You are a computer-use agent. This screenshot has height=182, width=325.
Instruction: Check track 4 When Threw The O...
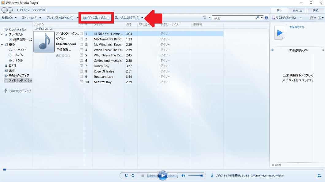82,50
